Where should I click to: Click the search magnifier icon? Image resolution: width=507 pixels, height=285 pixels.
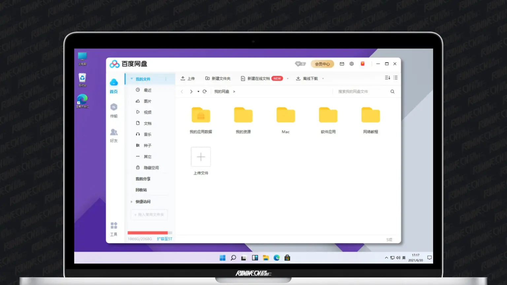(392, 91)
